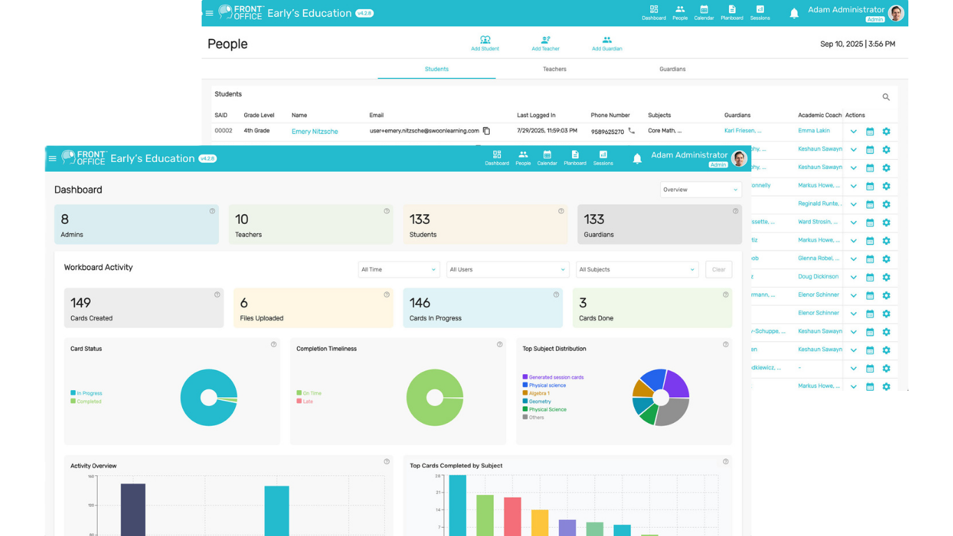Click help icon on Card Status chart
953x536 pixels.
pyautogui.click(x=273, y=344)
